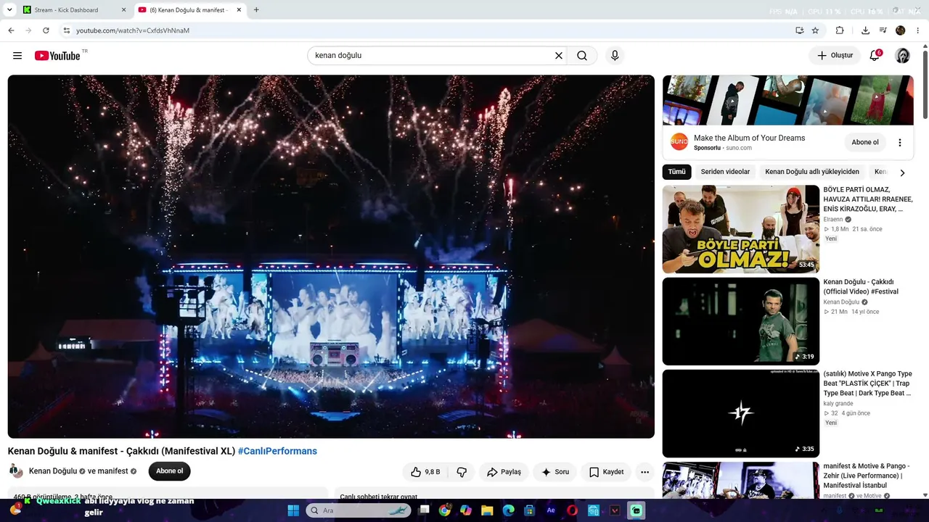Close the Kenan Doğulu & manifest tab
The height and width of the screenshot is (522, 929).
pyautogui.click(x=239, y=10)
